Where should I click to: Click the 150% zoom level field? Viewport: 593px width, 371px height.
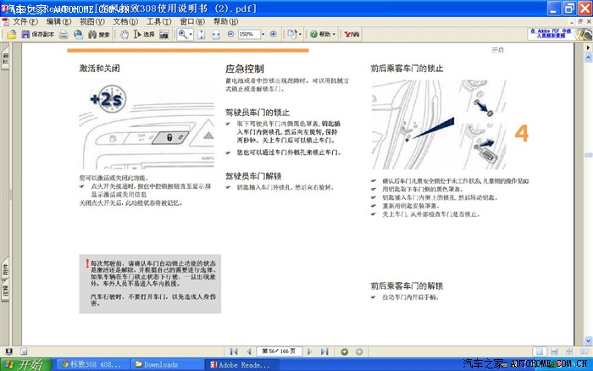(x=249, y=34)
